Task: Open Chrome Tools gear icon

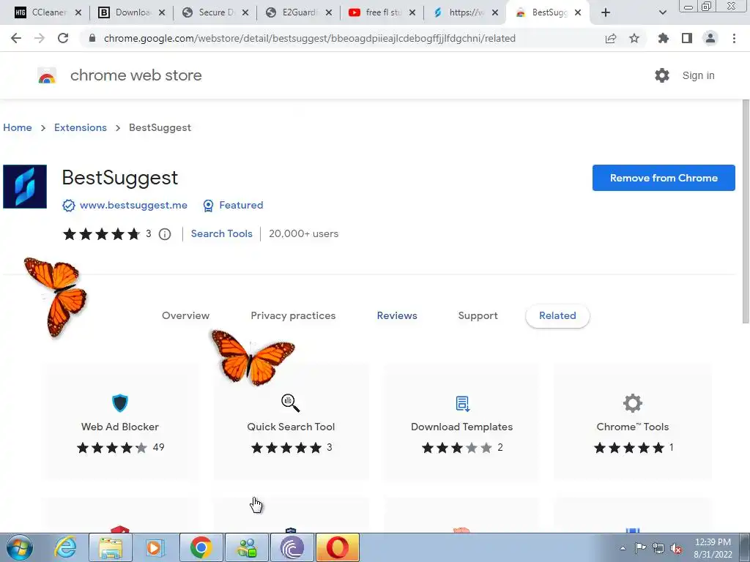Action: click(632, 403)
